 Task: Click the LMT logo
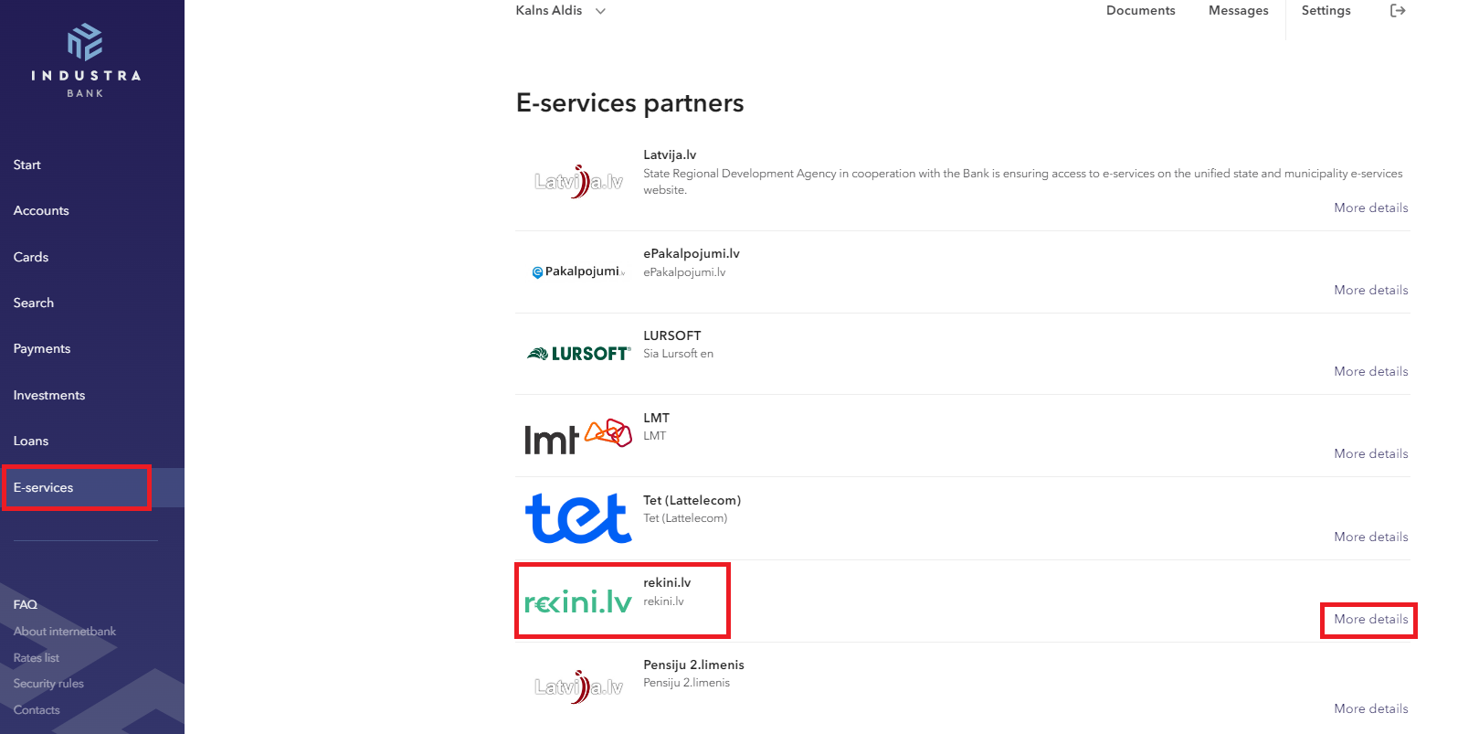pyautogui.click(x=578, y=437)
